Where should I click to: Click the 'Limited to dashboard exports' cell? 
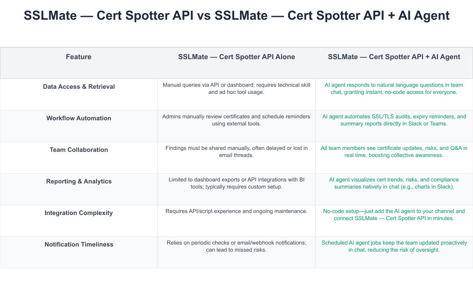(236, 183)
